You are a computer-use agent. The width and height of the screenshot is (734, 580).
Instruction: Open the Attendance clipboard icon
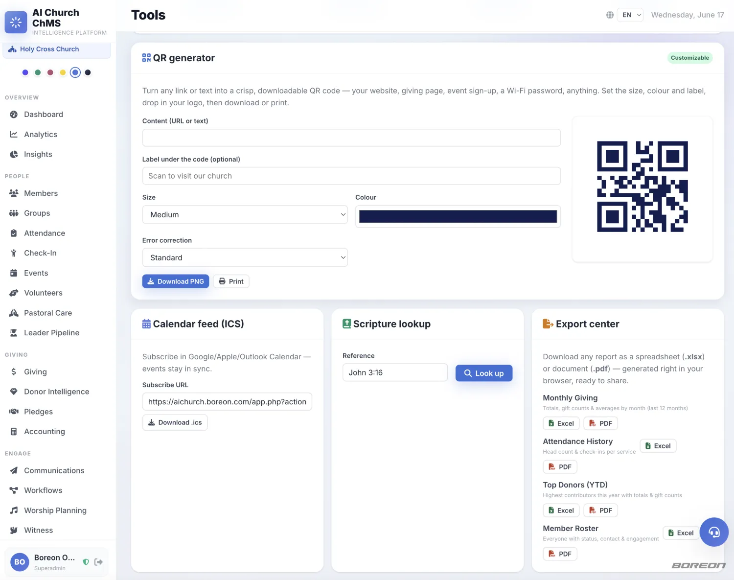14,233
